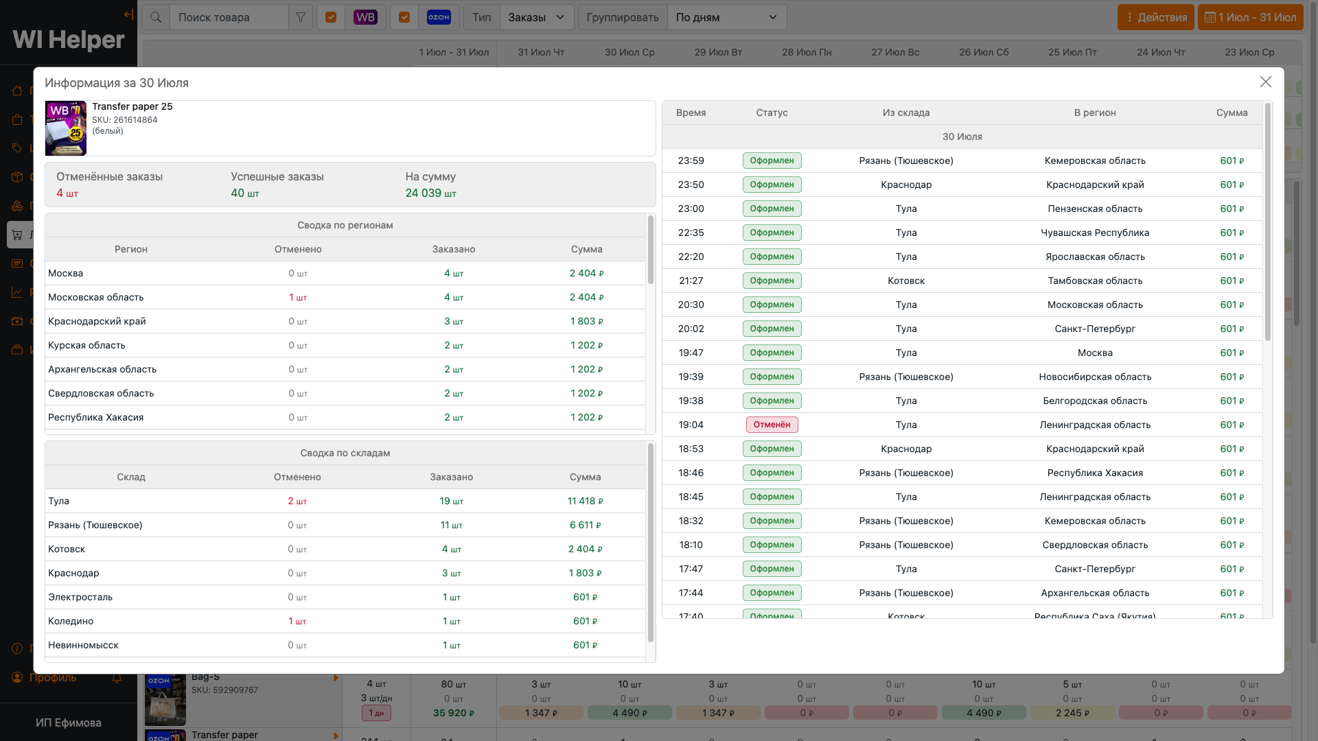Click the orders list vertical scrollbar
The width and height of the screenshot is (1318, 741).
tap(1267, 221)
